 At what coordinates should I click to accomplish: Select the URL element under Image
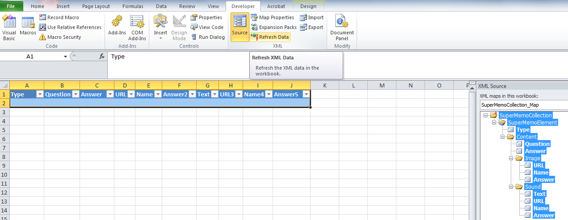pos(539,166)
